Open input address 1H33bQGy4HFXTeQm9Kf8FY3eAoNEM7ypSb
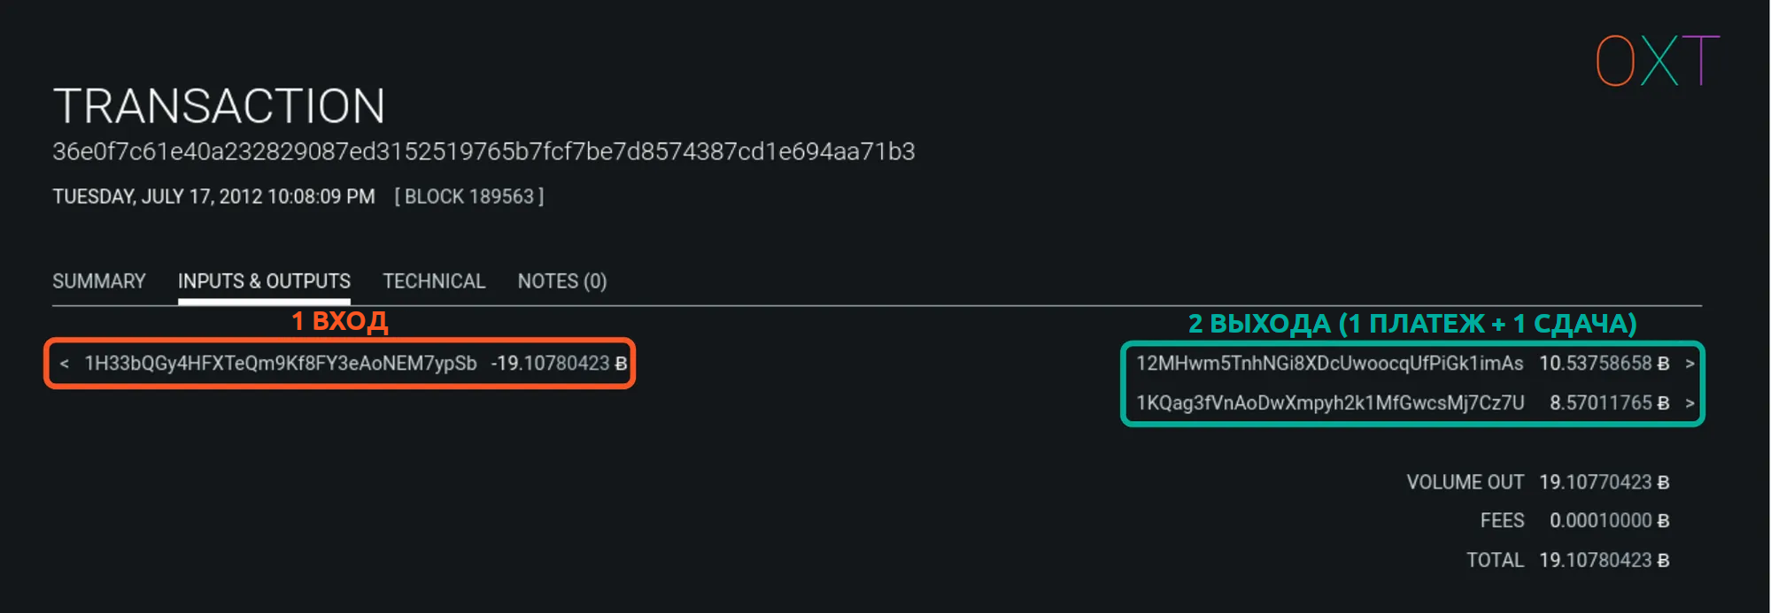 click(x=281, y=364)
